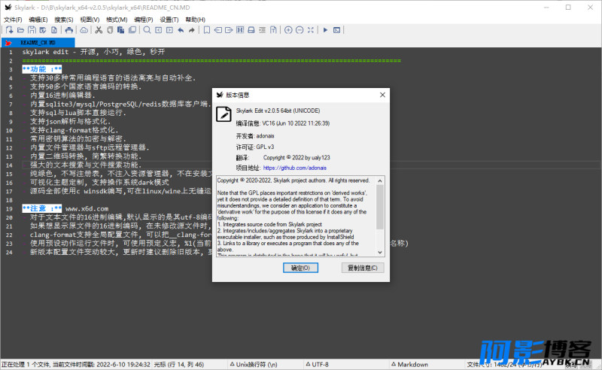602x370 pixels.
Task: Click the 许可证: GPL v3 line
Action: pos(255,147)
